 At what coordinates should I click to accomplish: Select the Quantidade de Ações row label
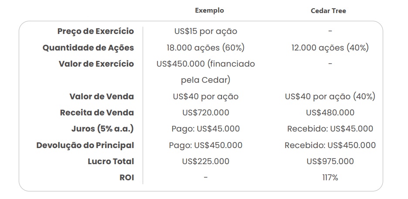(88, 47)
